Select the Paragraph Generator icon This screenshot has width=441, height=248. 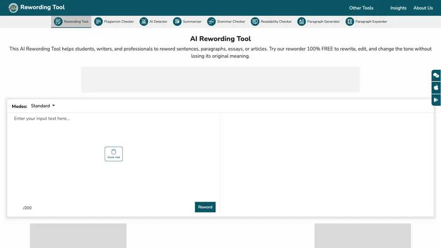point(301,21)
